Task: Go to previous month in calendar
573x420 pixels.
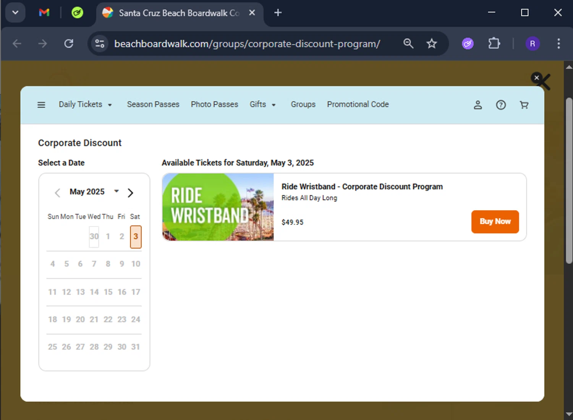Action: 58,193
